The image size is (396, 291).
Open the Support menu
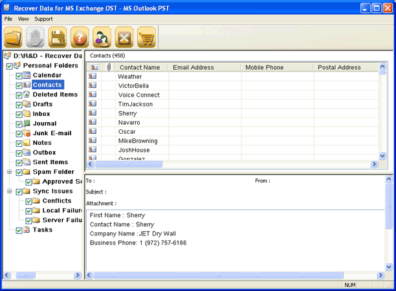(43, 19)
